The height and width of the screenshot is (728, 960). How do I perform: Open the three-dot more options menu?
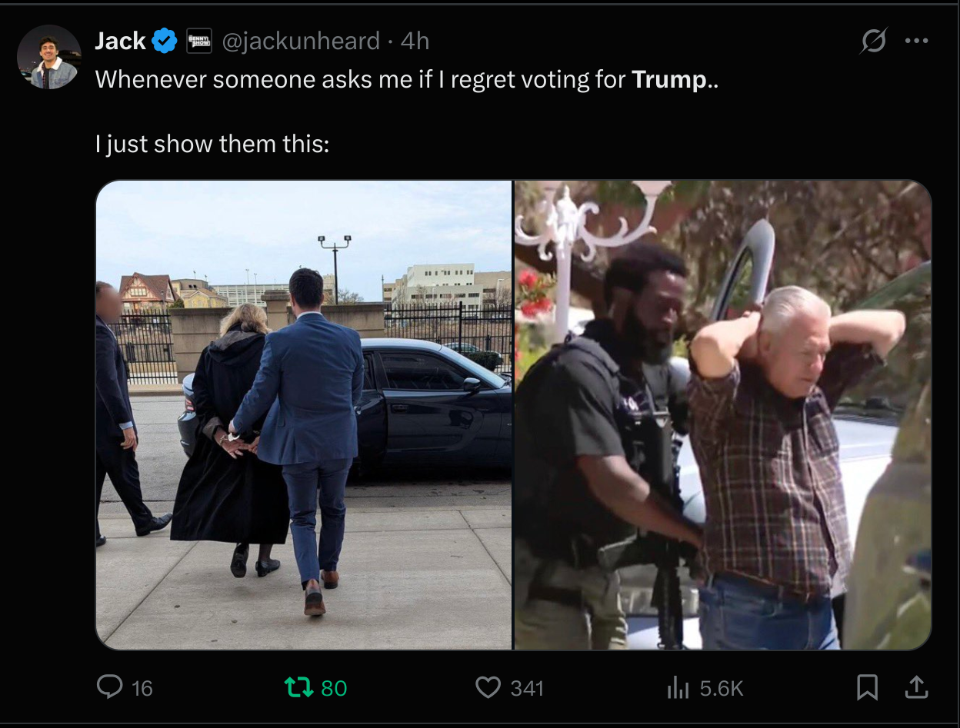click(x=916, y=41)
